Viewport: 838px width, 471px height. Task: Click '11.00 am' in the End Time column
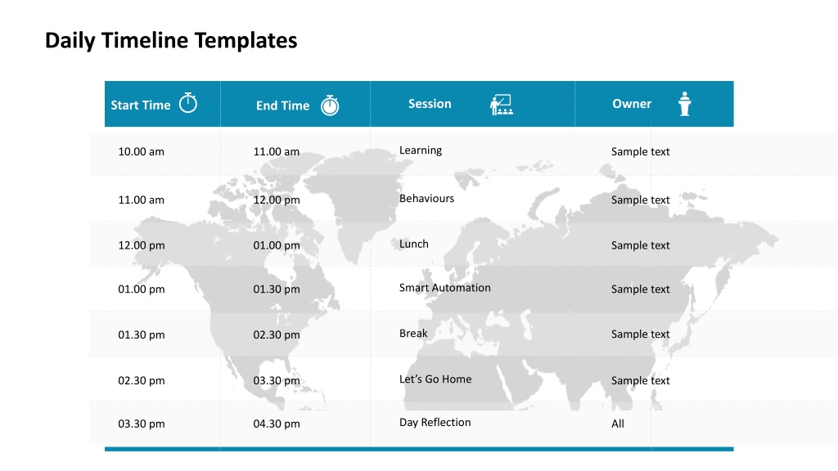[277, 151]
